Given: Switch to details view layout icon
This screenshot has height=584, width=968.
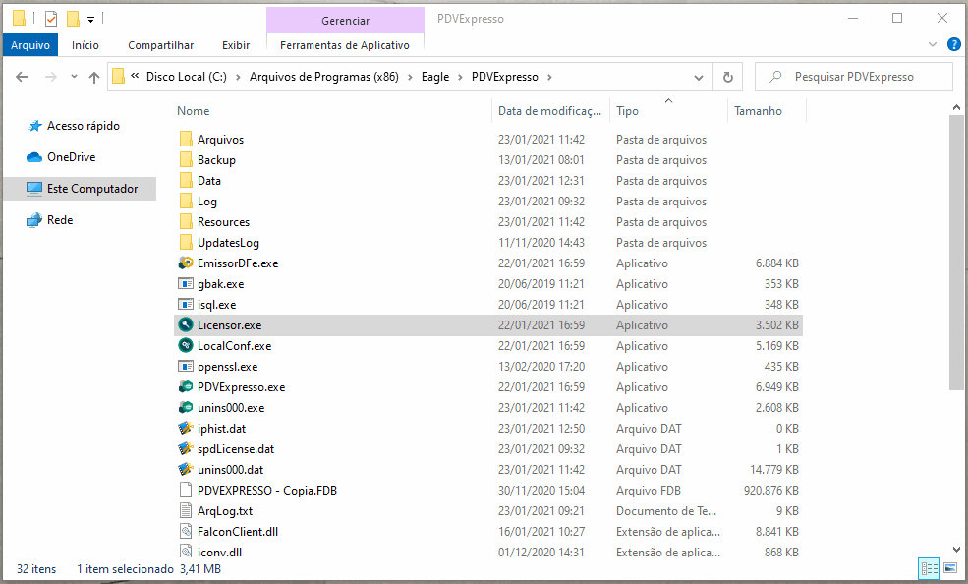Looking at the screenshot, I should (x=929, y=568).
